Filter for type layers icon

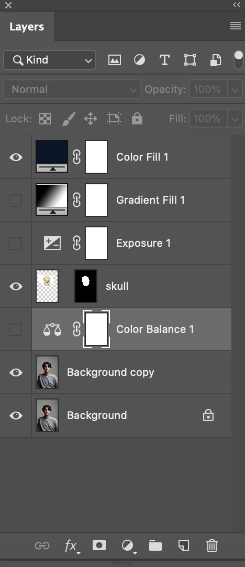pos(164,60)
